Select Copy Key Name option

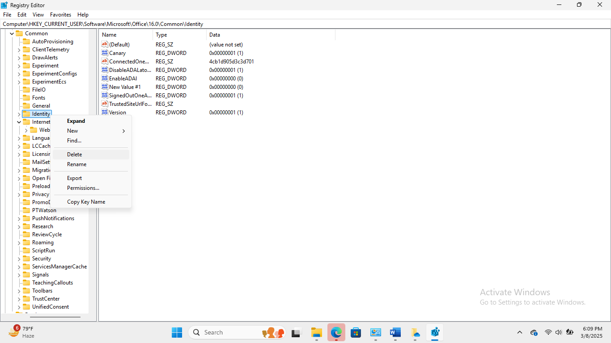(91, 202)
